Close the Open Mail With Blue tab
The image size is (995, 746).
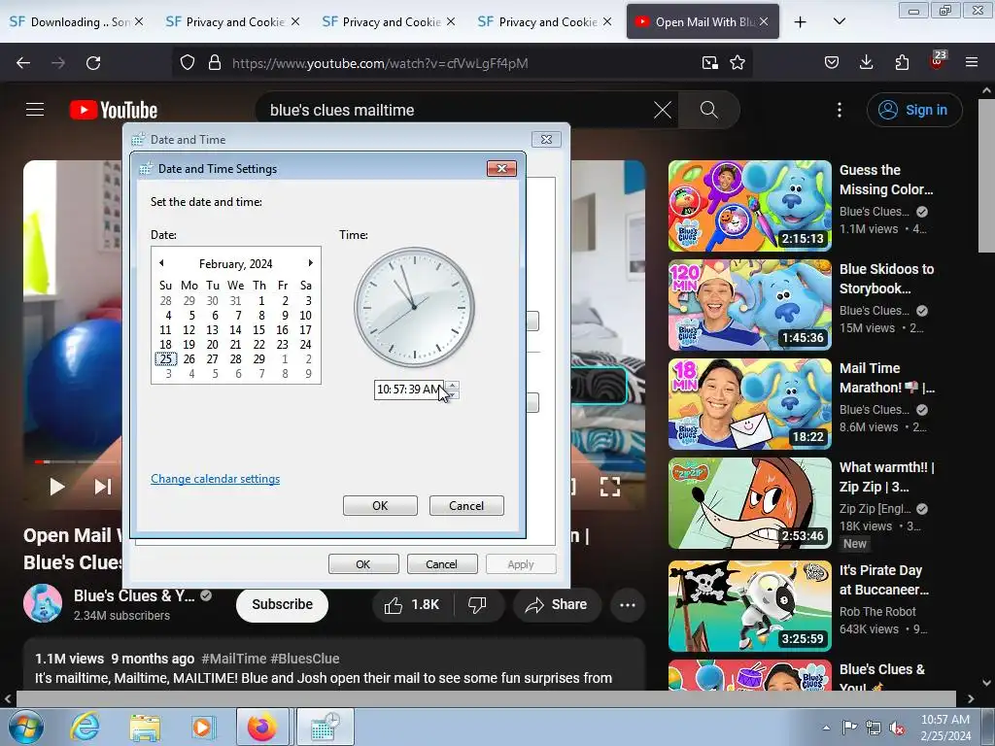[764, 21]
